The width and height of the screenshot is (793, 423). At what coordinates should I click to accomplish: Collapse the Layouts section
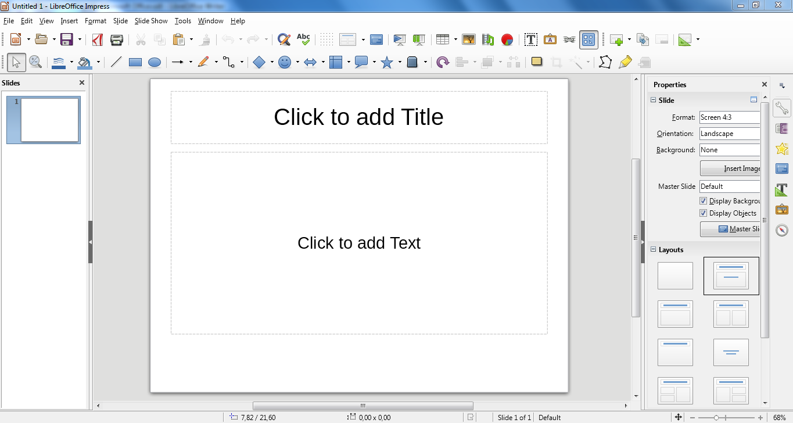(x=653, y=250)
